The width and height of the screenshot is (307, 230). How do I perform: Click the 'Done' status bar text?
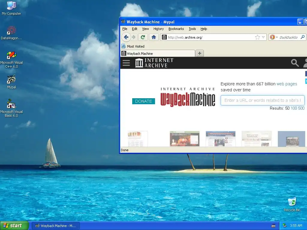coord(124,150)
